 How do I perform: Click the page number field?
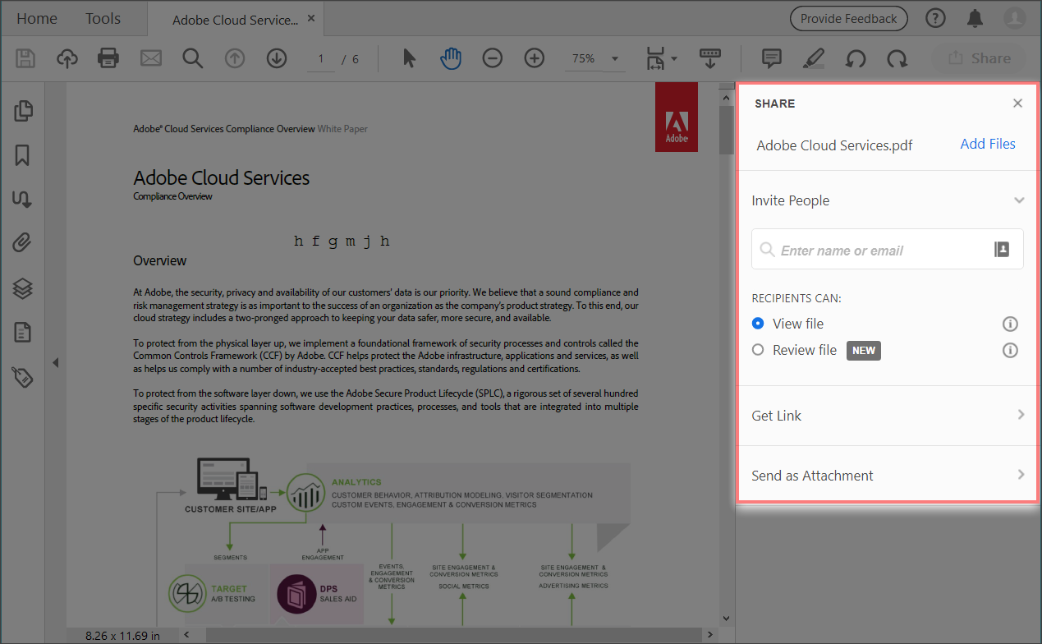321,58
